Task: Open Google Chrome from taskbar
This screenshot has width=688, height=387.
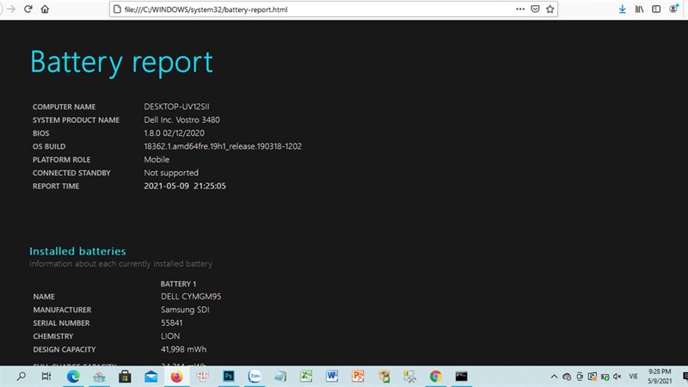Action: pos(436,376)
